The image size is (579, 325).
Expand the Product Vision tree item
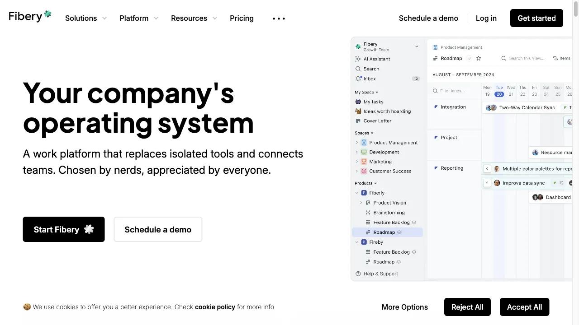(x=361, y=203)
